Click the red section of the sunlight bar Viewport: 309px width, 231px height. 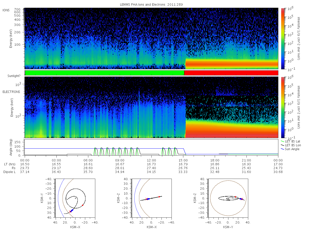(x=231, y=73)
